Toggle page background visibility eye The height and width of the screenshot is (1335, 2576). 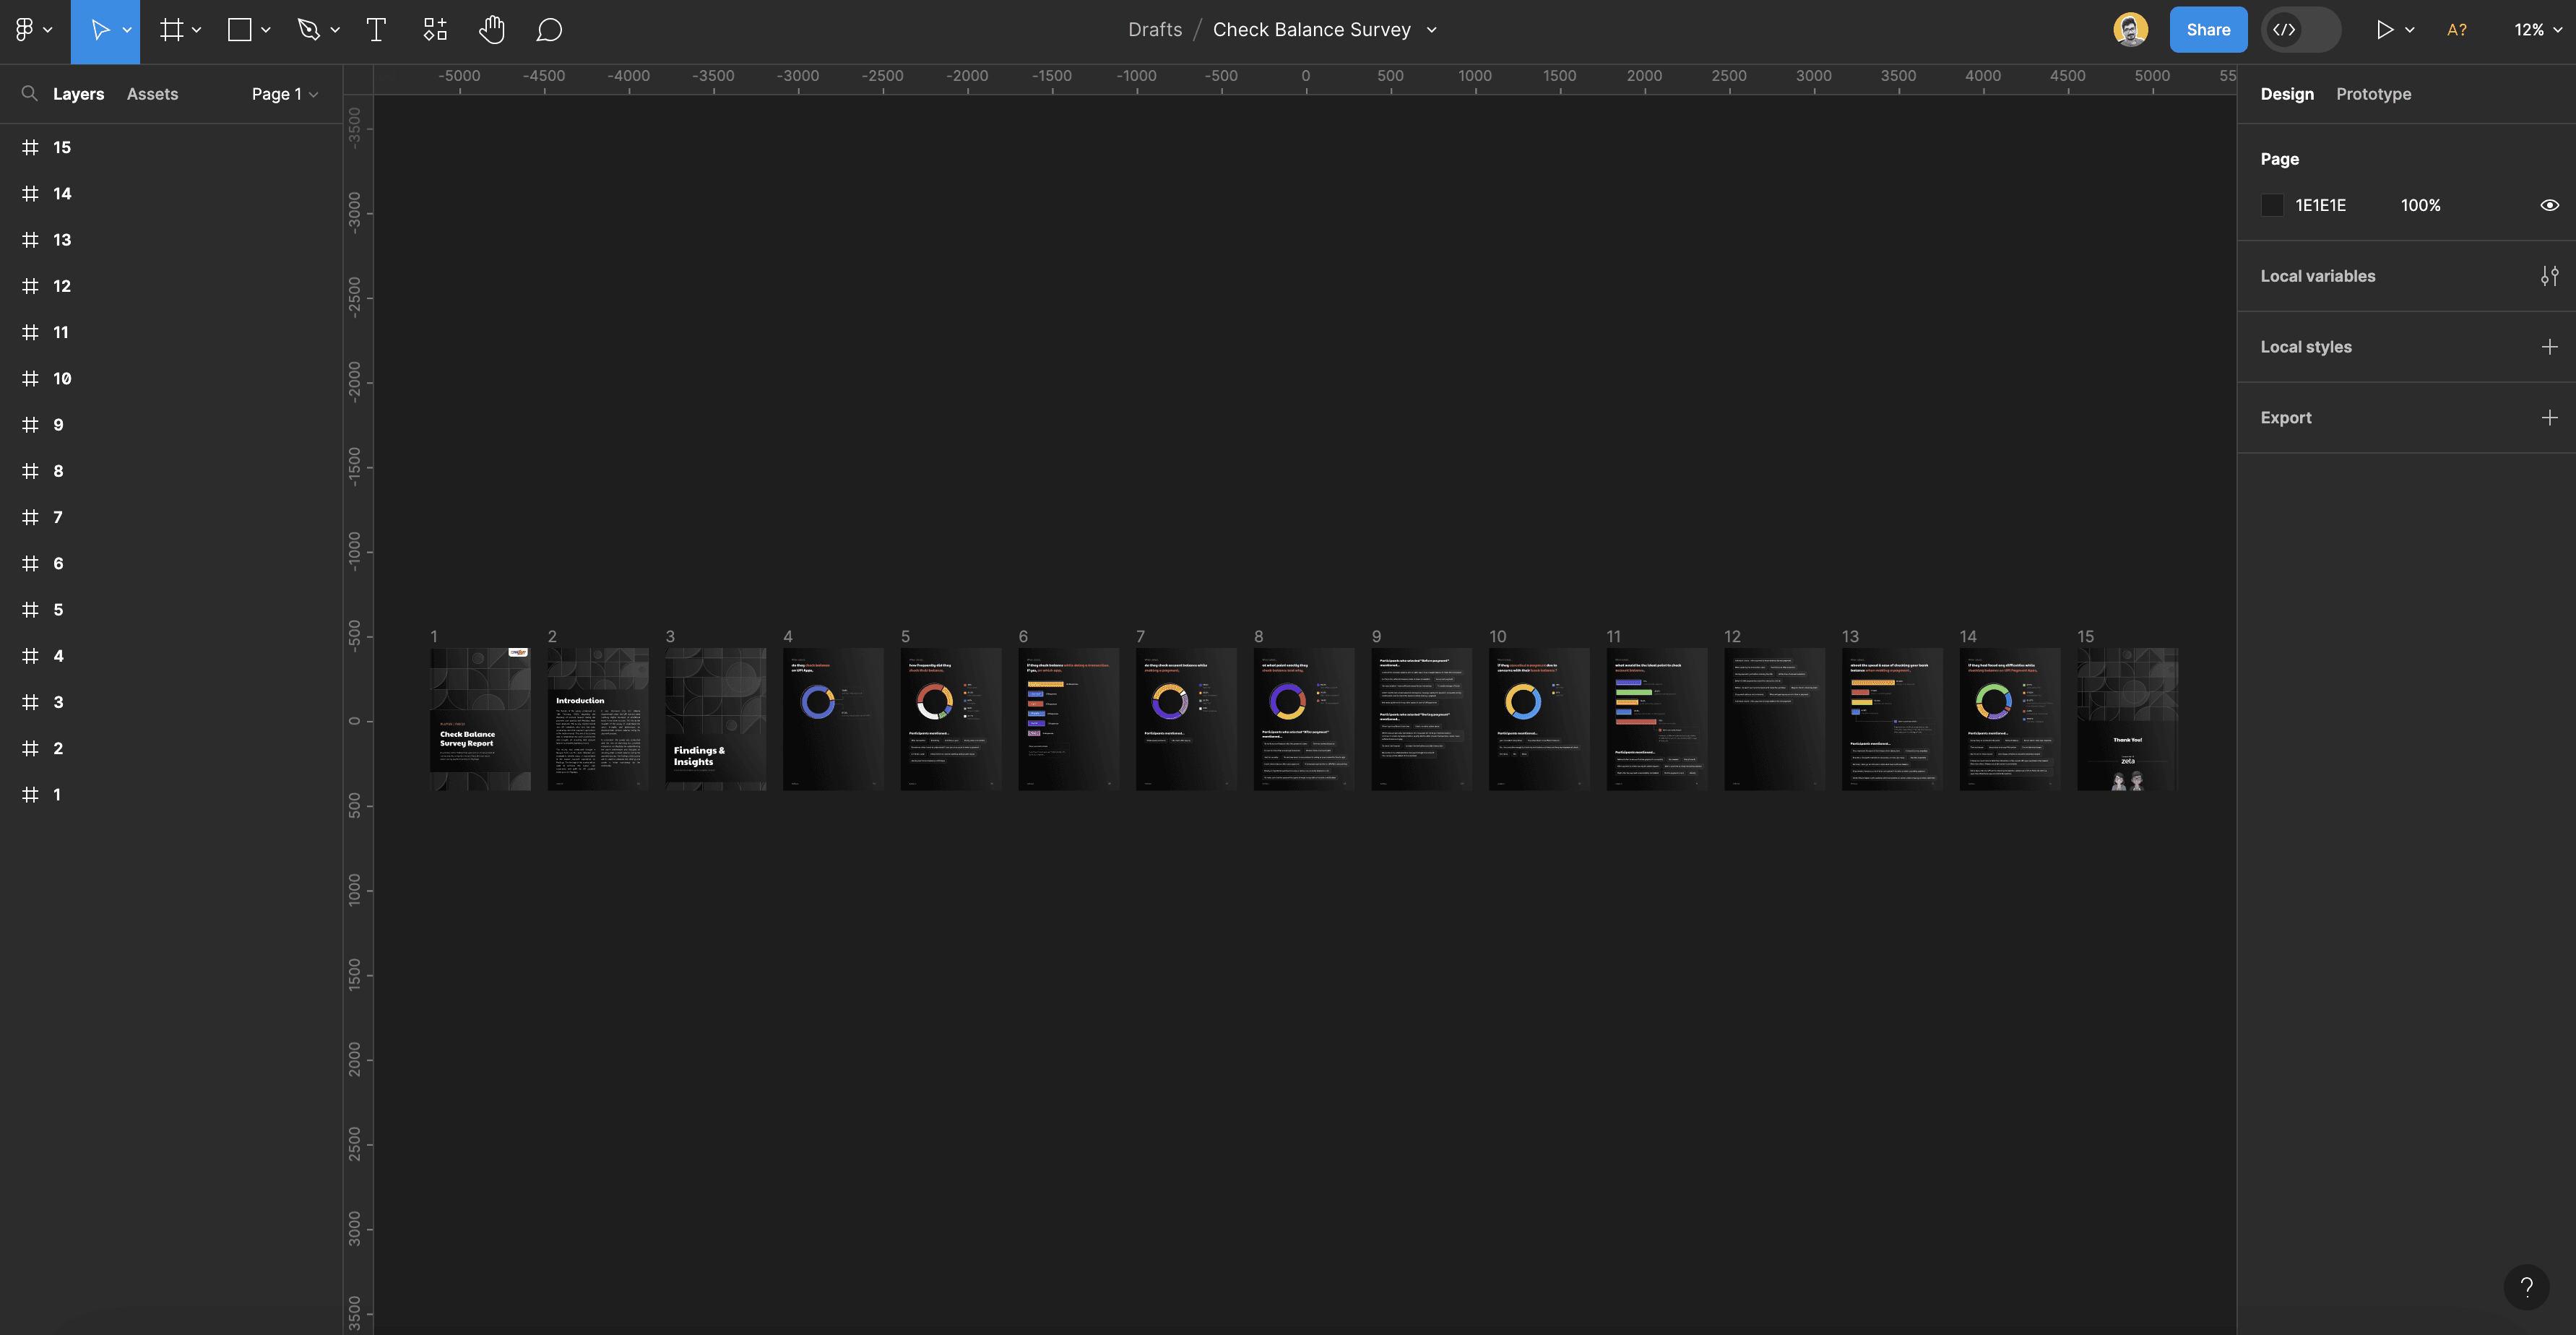(x=2549, y=205)
